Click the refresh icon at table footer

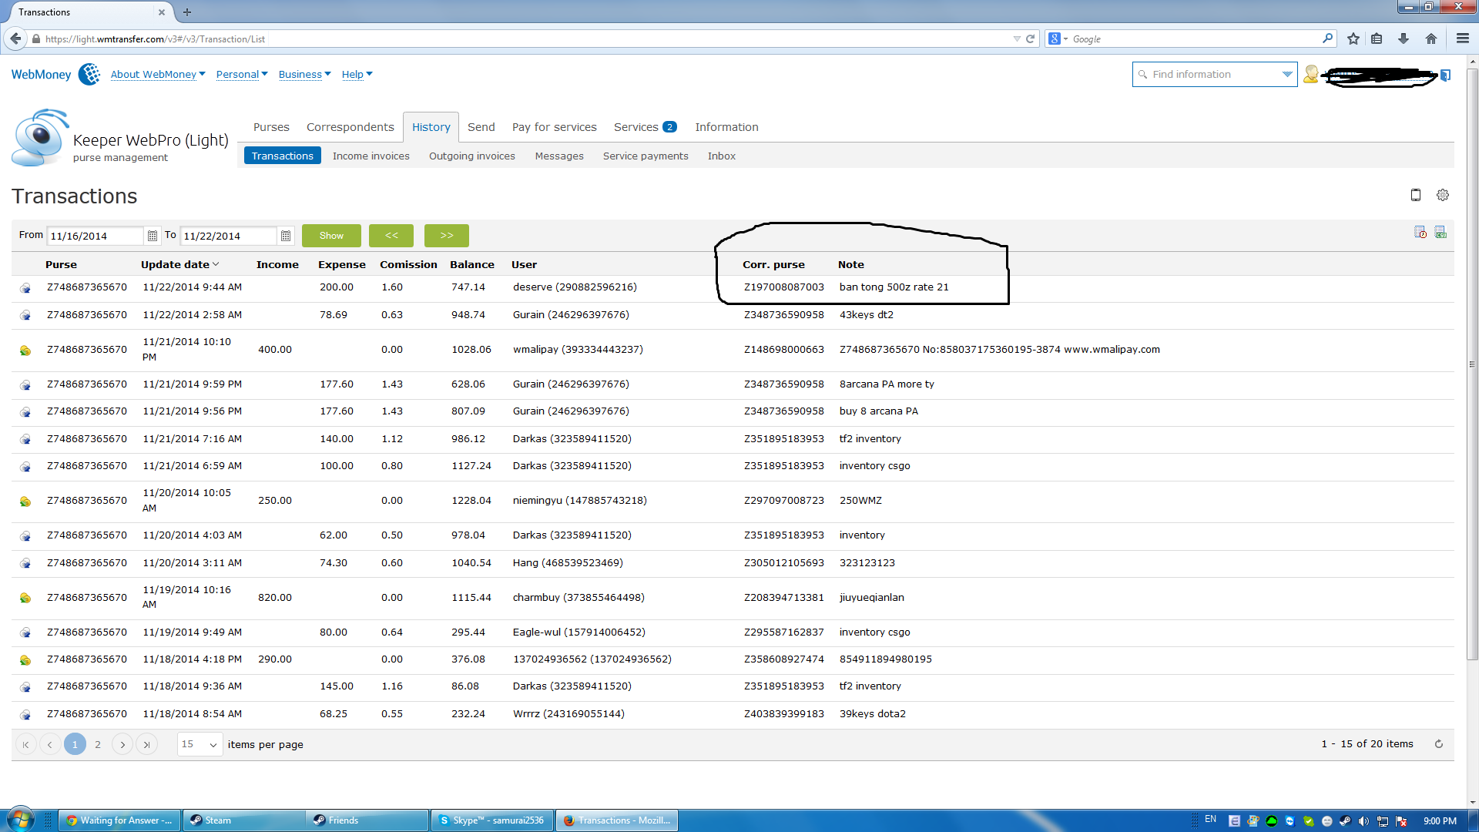pos(1438,744)
